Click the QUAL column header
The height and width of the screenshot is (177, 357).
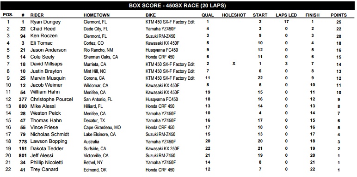(208, 15)
